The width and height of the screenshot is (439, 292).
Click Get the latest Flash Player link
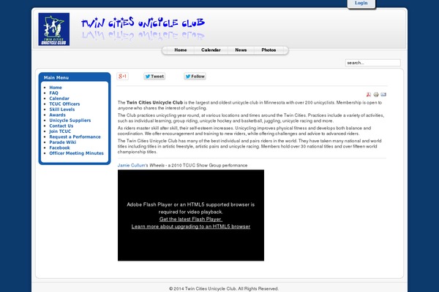(x=191, y=219)
